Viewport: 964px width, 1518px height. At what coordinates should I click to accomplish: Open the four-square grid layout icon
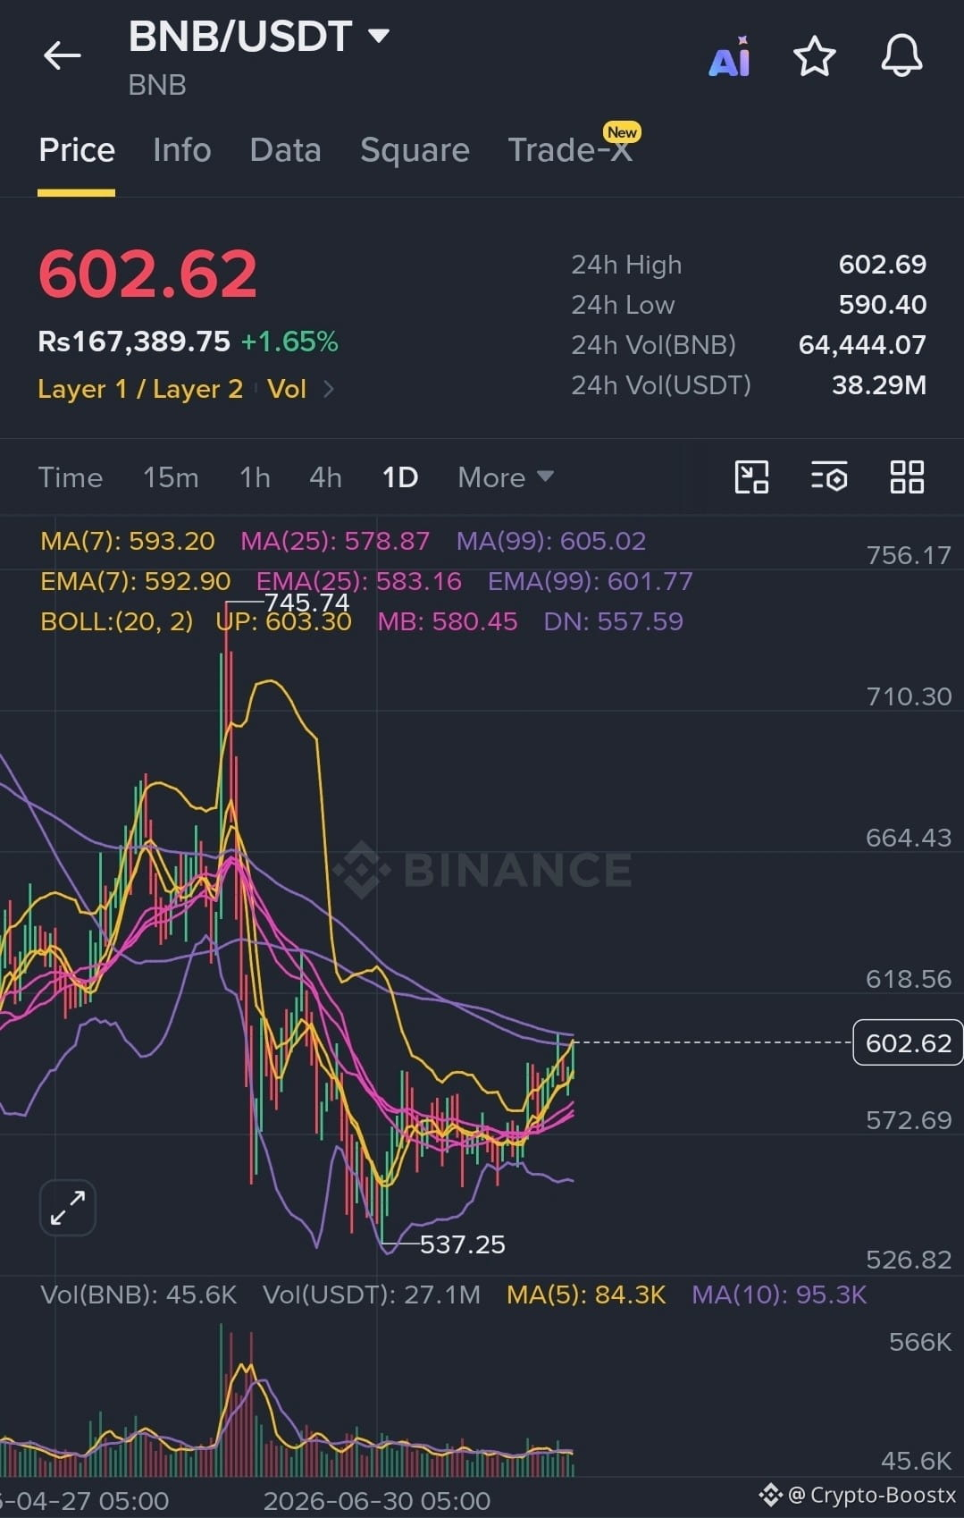click(907, 477)
